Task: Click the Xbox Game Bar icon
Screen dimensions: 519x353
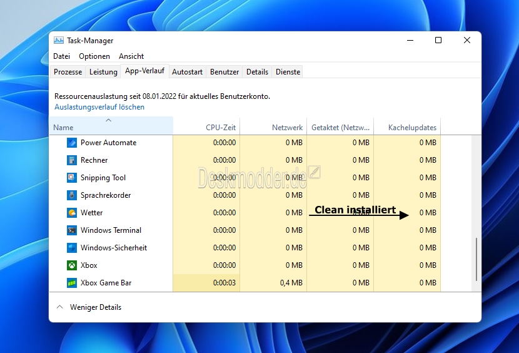Action: click(72, 283)
